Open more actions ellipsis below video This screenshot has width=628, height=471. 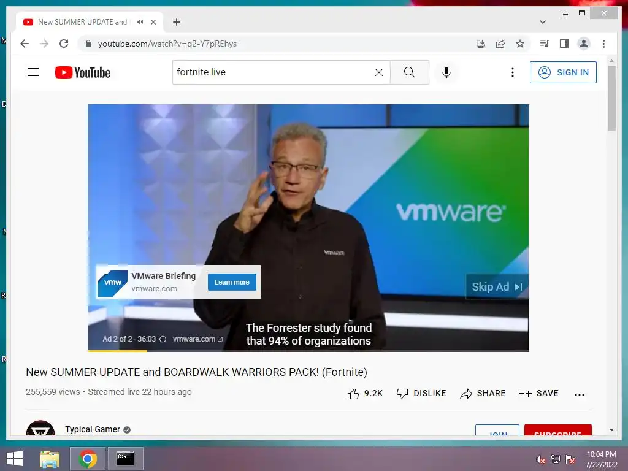[579, 394]
